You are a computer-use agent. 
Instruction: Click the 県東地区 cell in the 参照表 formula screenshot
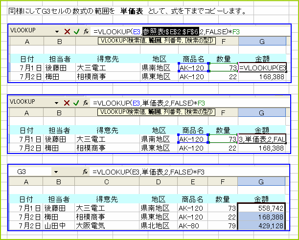[159, 77]
